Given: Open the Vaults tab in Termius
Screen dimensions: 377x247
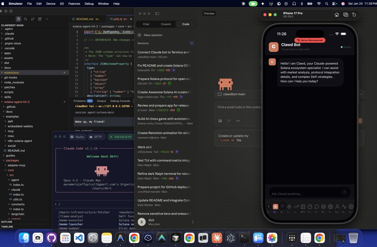Looking at the screenshot, I should [77, 137].
